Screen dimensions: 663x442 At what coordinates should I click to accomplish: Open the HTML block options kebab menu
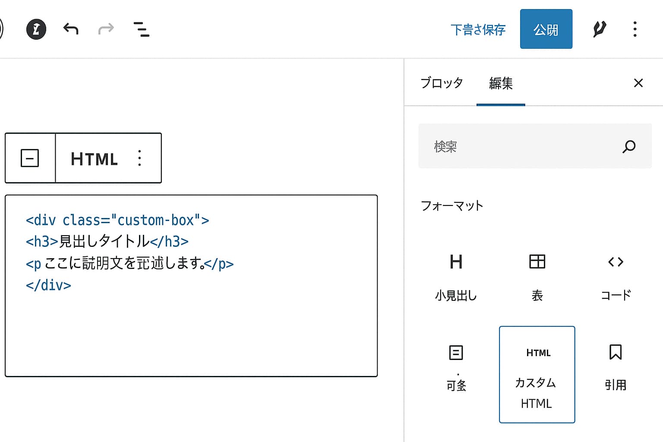tap(139, 158)
